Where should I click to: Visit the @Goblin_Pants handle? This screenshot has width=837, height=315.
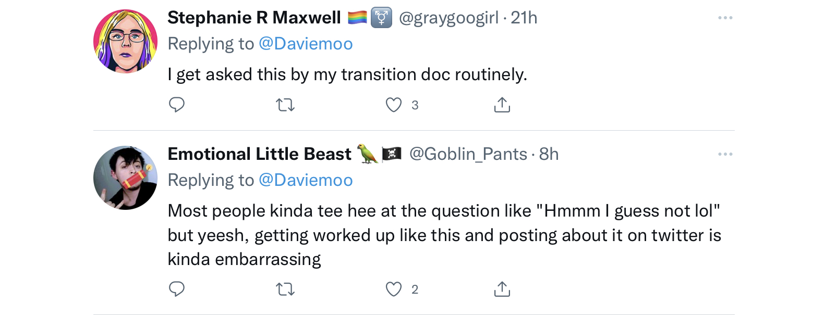[468, 154]
